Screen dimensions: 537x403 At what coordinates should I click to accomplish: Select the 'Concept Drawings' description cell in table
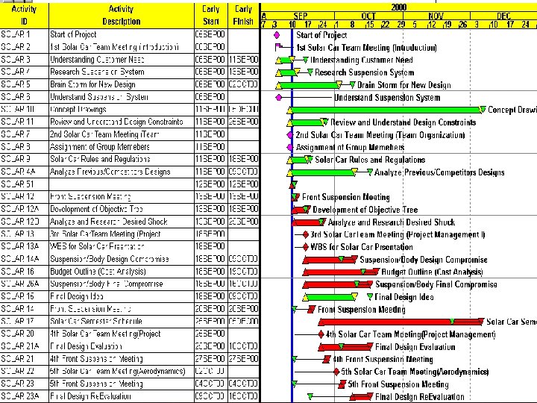tap(122, 110)
